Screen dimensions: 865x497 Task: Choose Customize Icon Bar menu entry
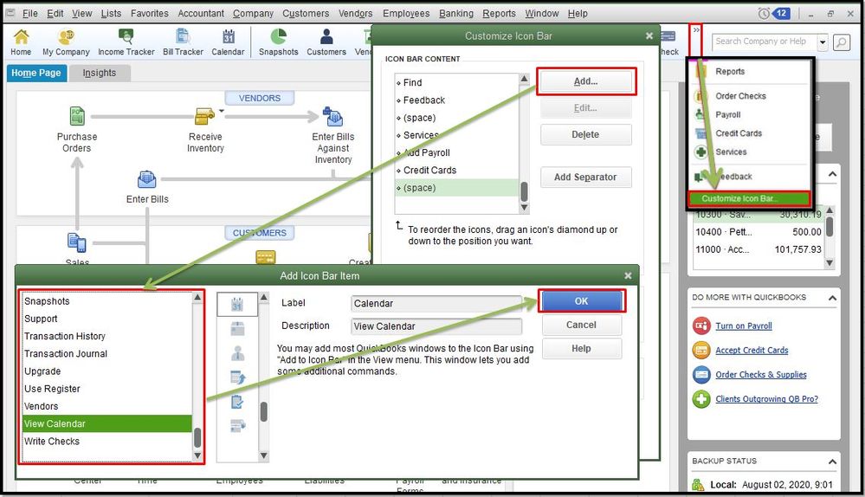pyautogui.click(x=749, y=198)
